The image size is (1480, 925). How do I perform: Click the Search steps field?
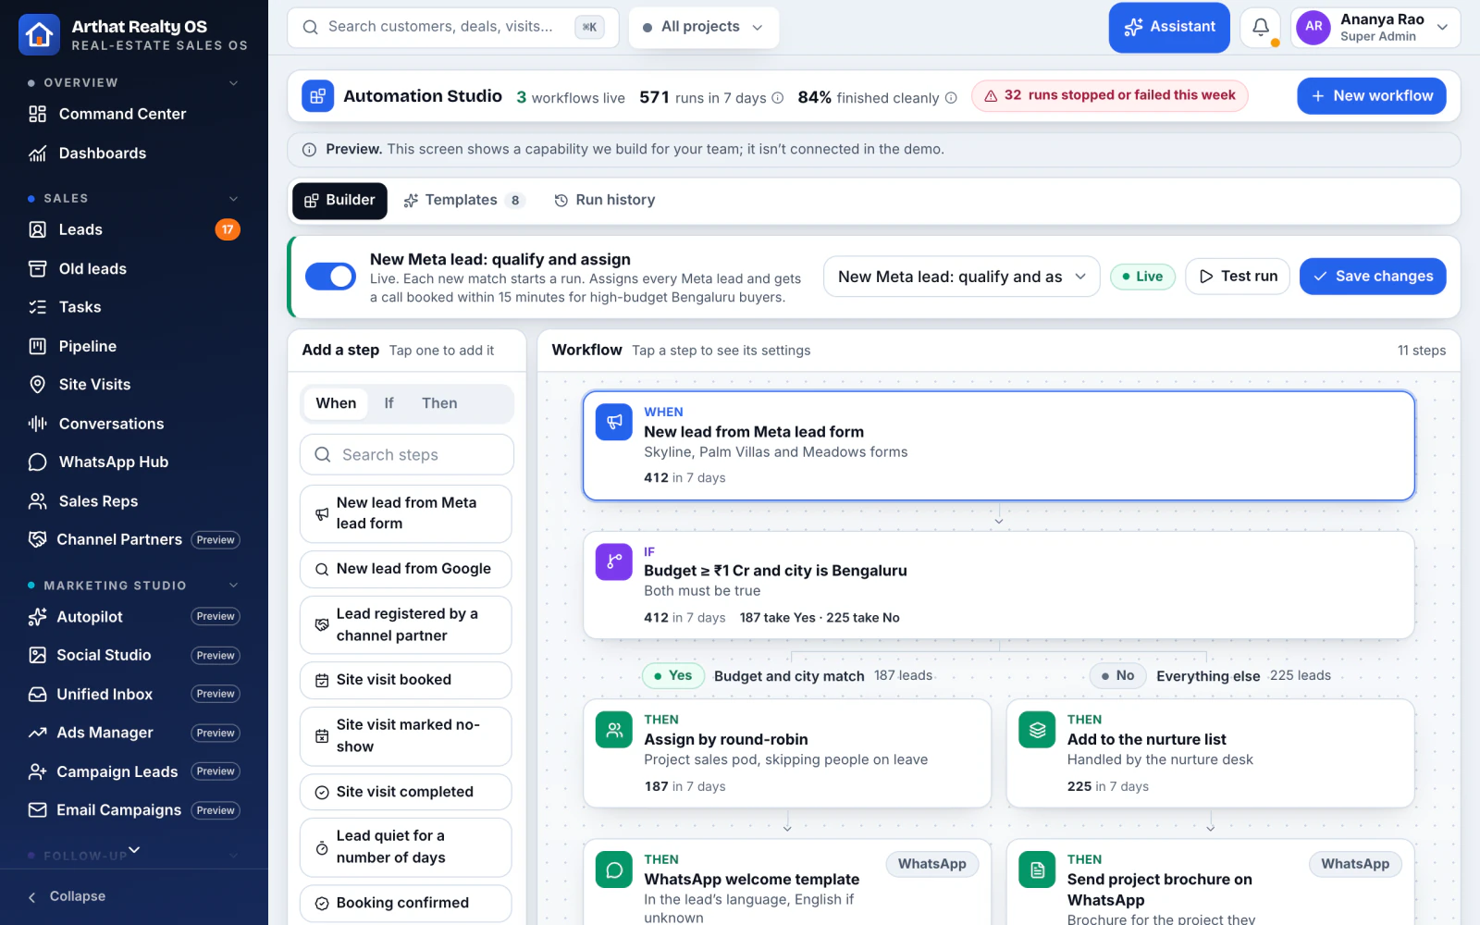[406, 455]
